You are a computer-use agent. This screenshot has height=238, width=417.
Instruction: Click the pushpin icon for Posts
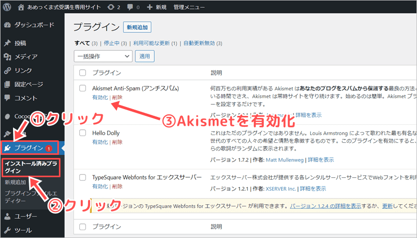tap(7, 43)
